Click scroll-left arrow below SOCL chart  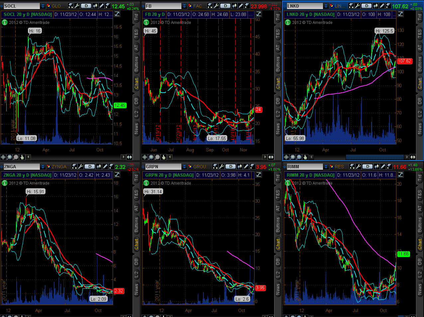pos(28,157)
